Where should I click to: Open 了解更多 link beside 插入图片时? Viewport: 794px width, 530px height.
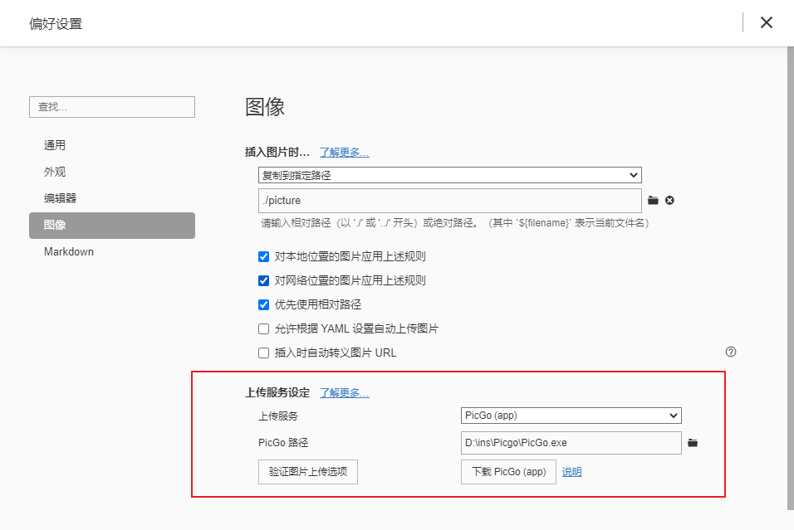point(345,153)
